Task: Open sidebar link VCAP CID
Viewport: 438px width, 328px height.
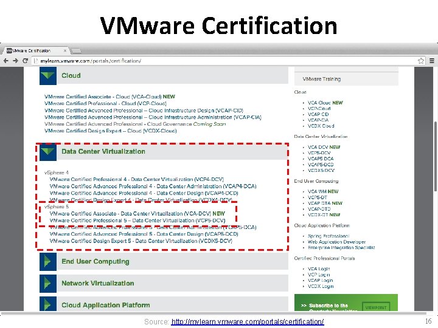Action: 318,114
